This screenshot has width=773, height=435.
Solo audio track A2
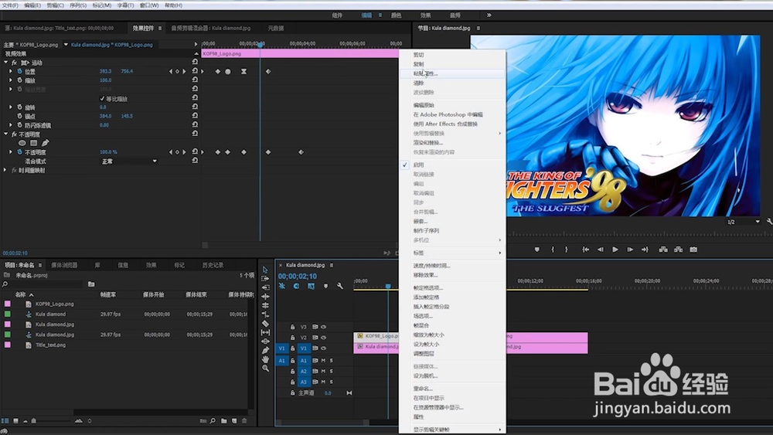pos(332,371)
